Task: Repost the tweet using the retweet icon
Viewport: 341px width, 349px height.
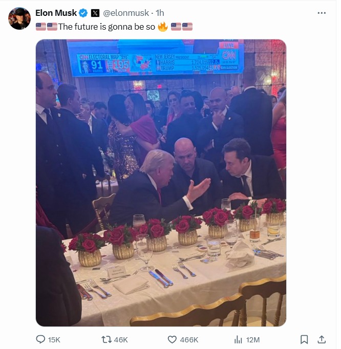Action: pyautogui.click(x=106, y=340)
